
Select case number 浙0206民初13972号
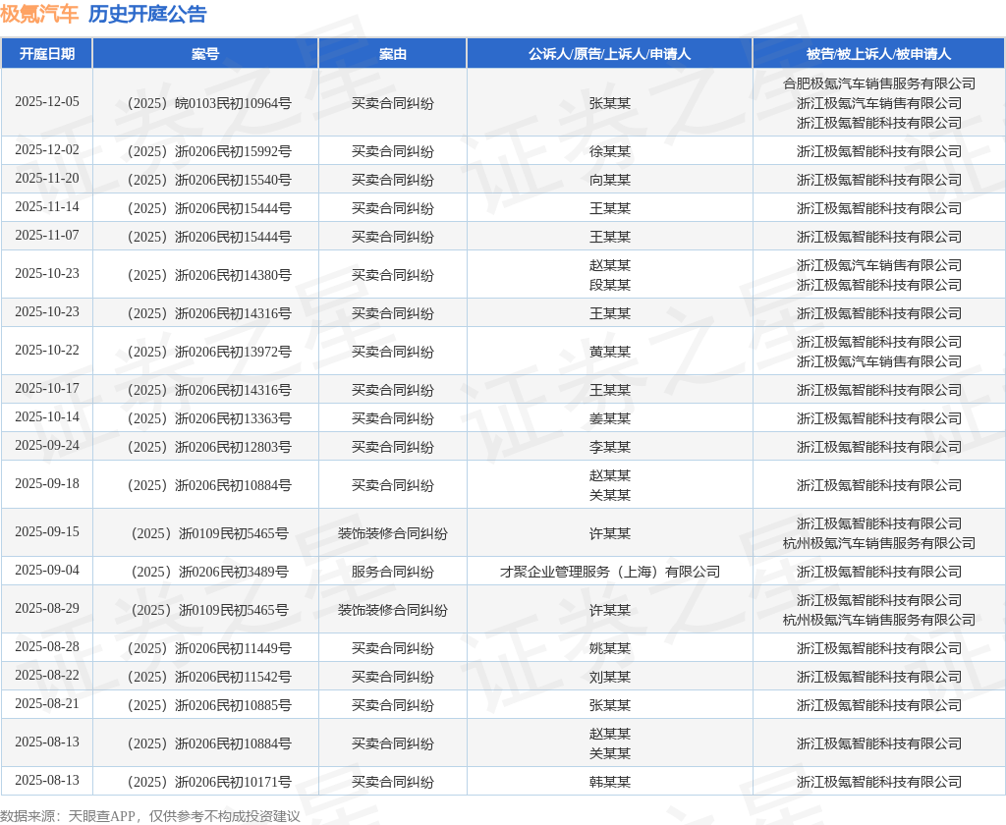(205, 352)
